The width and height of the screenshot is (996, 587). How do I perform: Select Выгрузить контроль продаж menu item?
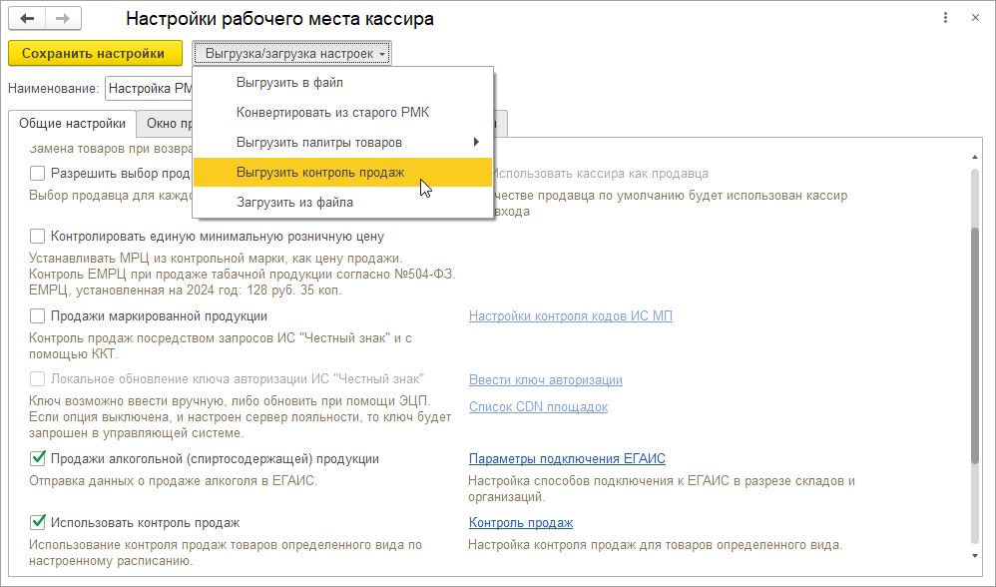343,172
